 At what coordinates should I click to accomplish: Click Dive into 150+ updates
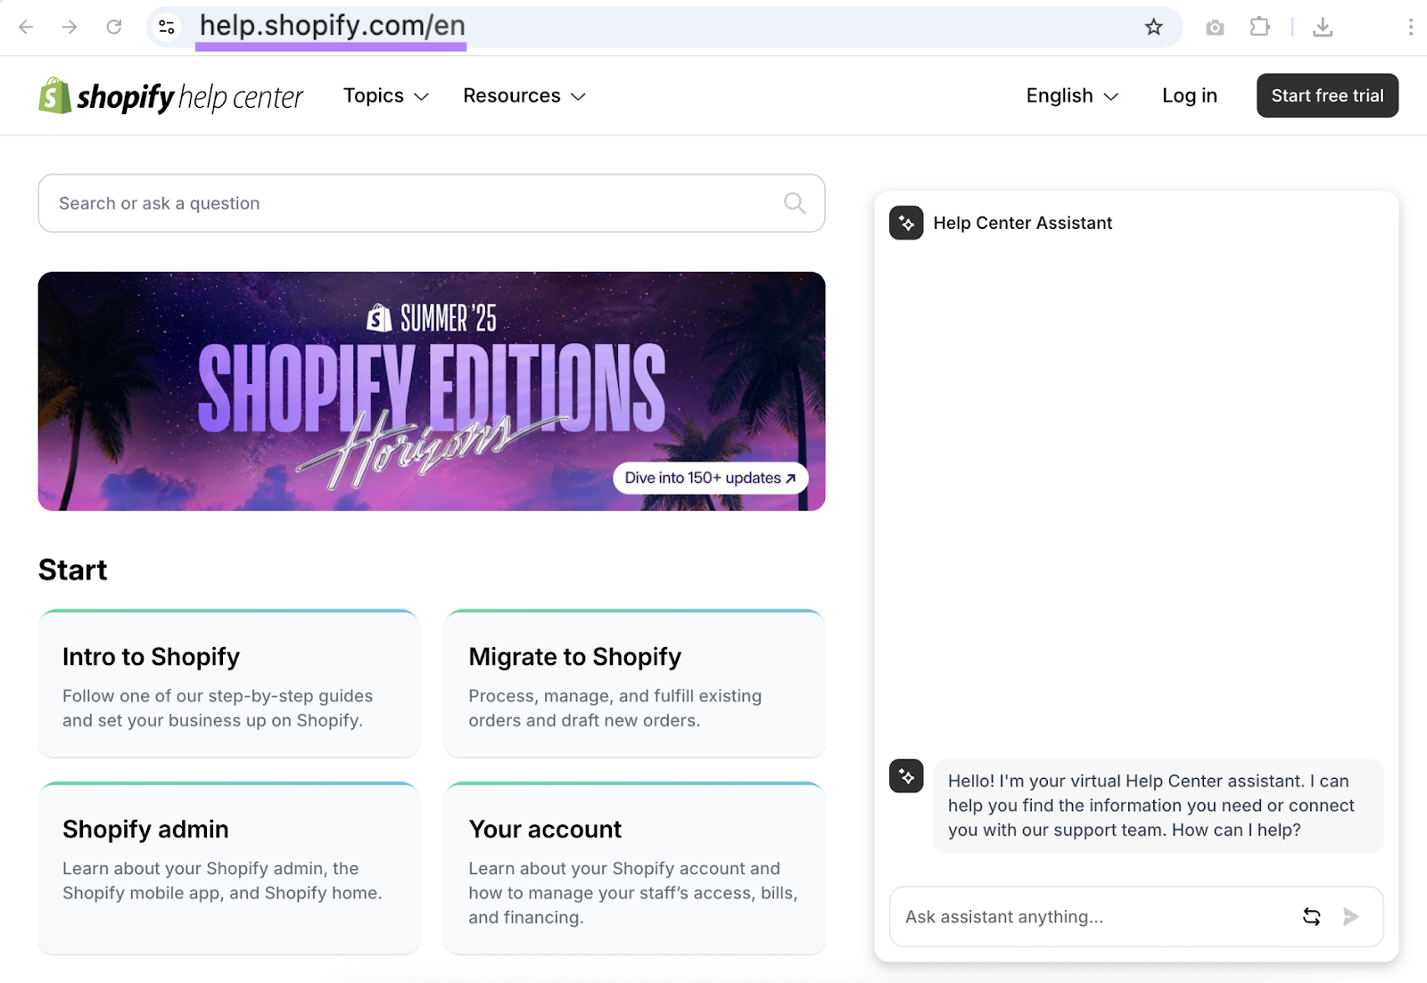(x=709, y=478)
